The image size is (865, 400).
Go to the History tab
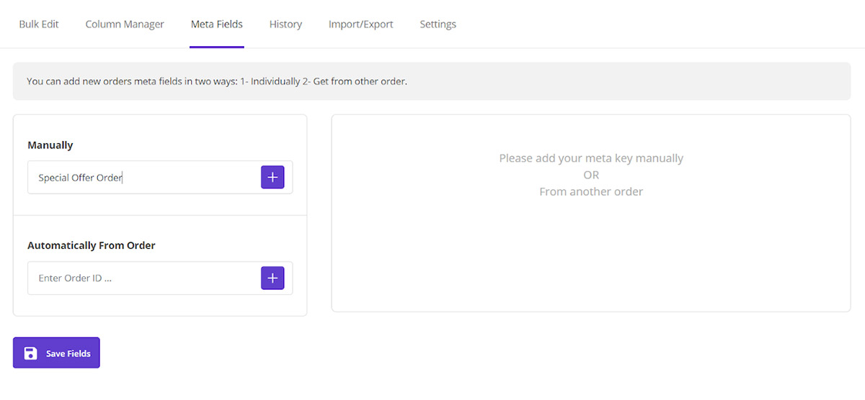click(285, 24)
